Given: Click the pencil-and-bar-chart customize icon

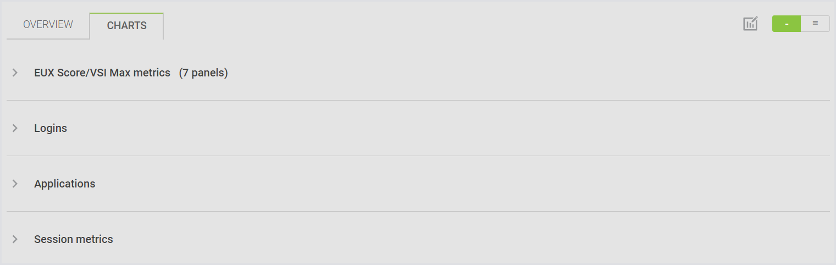Looking at the screenshot, I should tap(750, 24).
